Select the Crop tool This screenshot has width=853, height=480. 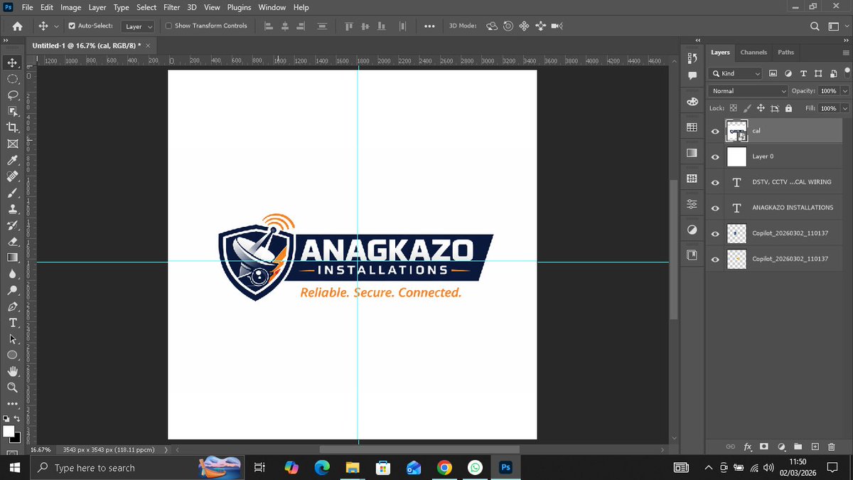coord(13,127)
